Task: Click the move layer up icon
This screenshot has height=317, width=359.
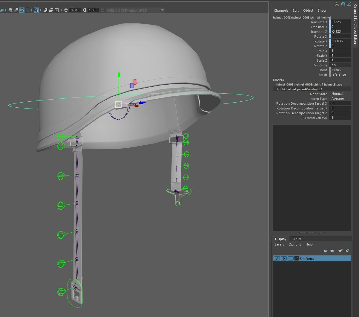Action: pyautogui.click(x=325, y=251)
